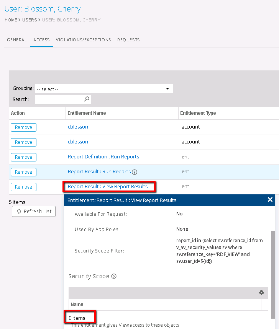Select the Requests tab
Image resolution: width=279 pixels, height=329 pixels.
[128, 40]
